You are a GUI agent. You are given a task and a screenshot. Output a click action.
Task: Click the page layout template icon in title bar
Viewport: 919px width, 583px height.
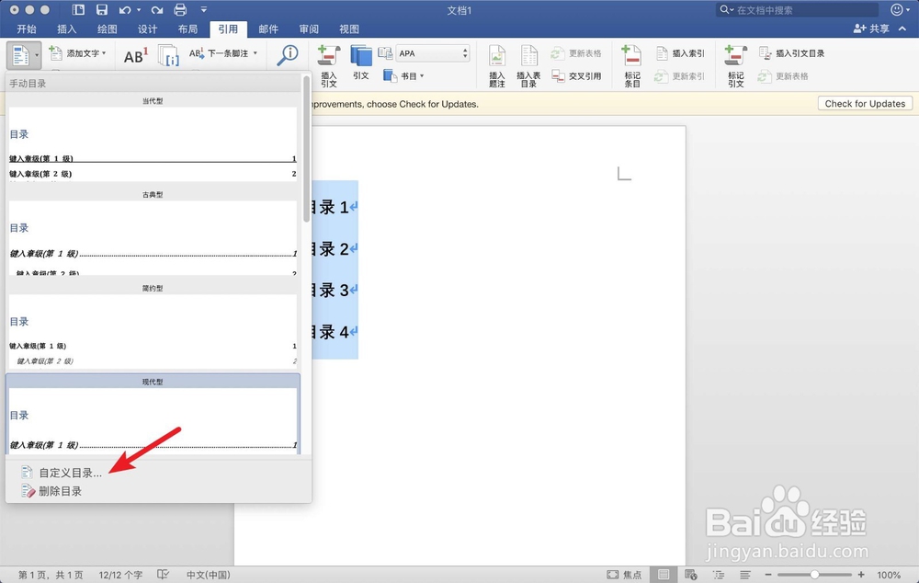(x=78, y=10)
